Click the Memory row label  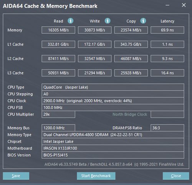pos(15,30)
